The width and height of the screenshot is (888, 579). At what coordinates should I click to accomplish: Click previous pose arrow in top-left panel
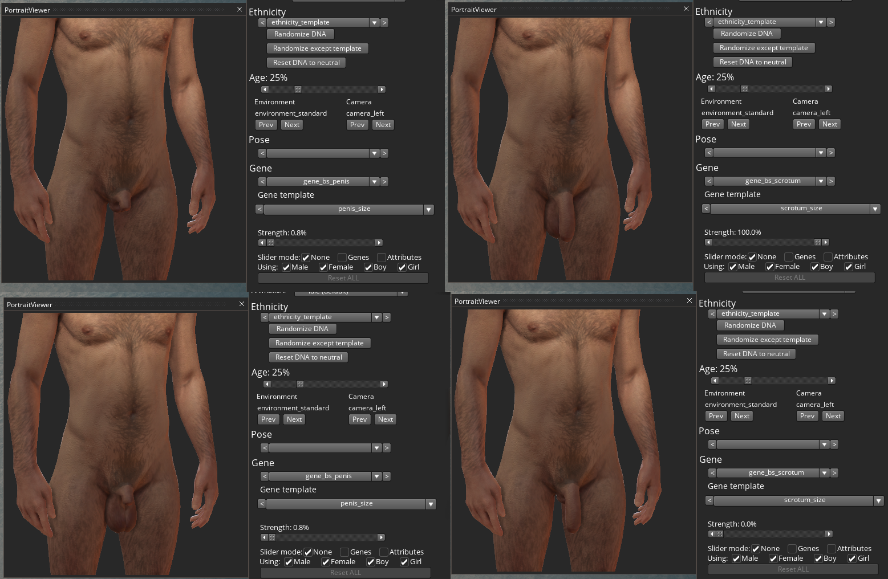262,153
